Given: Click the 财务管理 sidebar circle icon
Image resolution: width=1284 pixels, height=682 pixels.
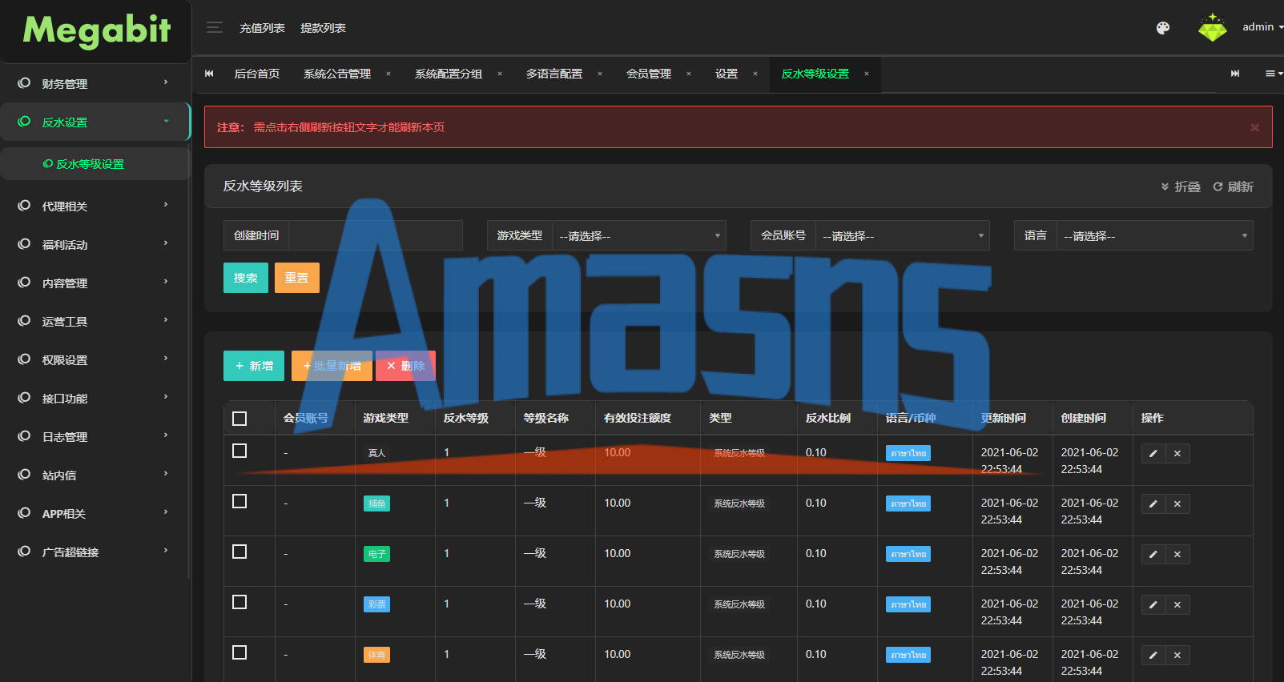Looking at the screenshot, I should coord(24,83).
